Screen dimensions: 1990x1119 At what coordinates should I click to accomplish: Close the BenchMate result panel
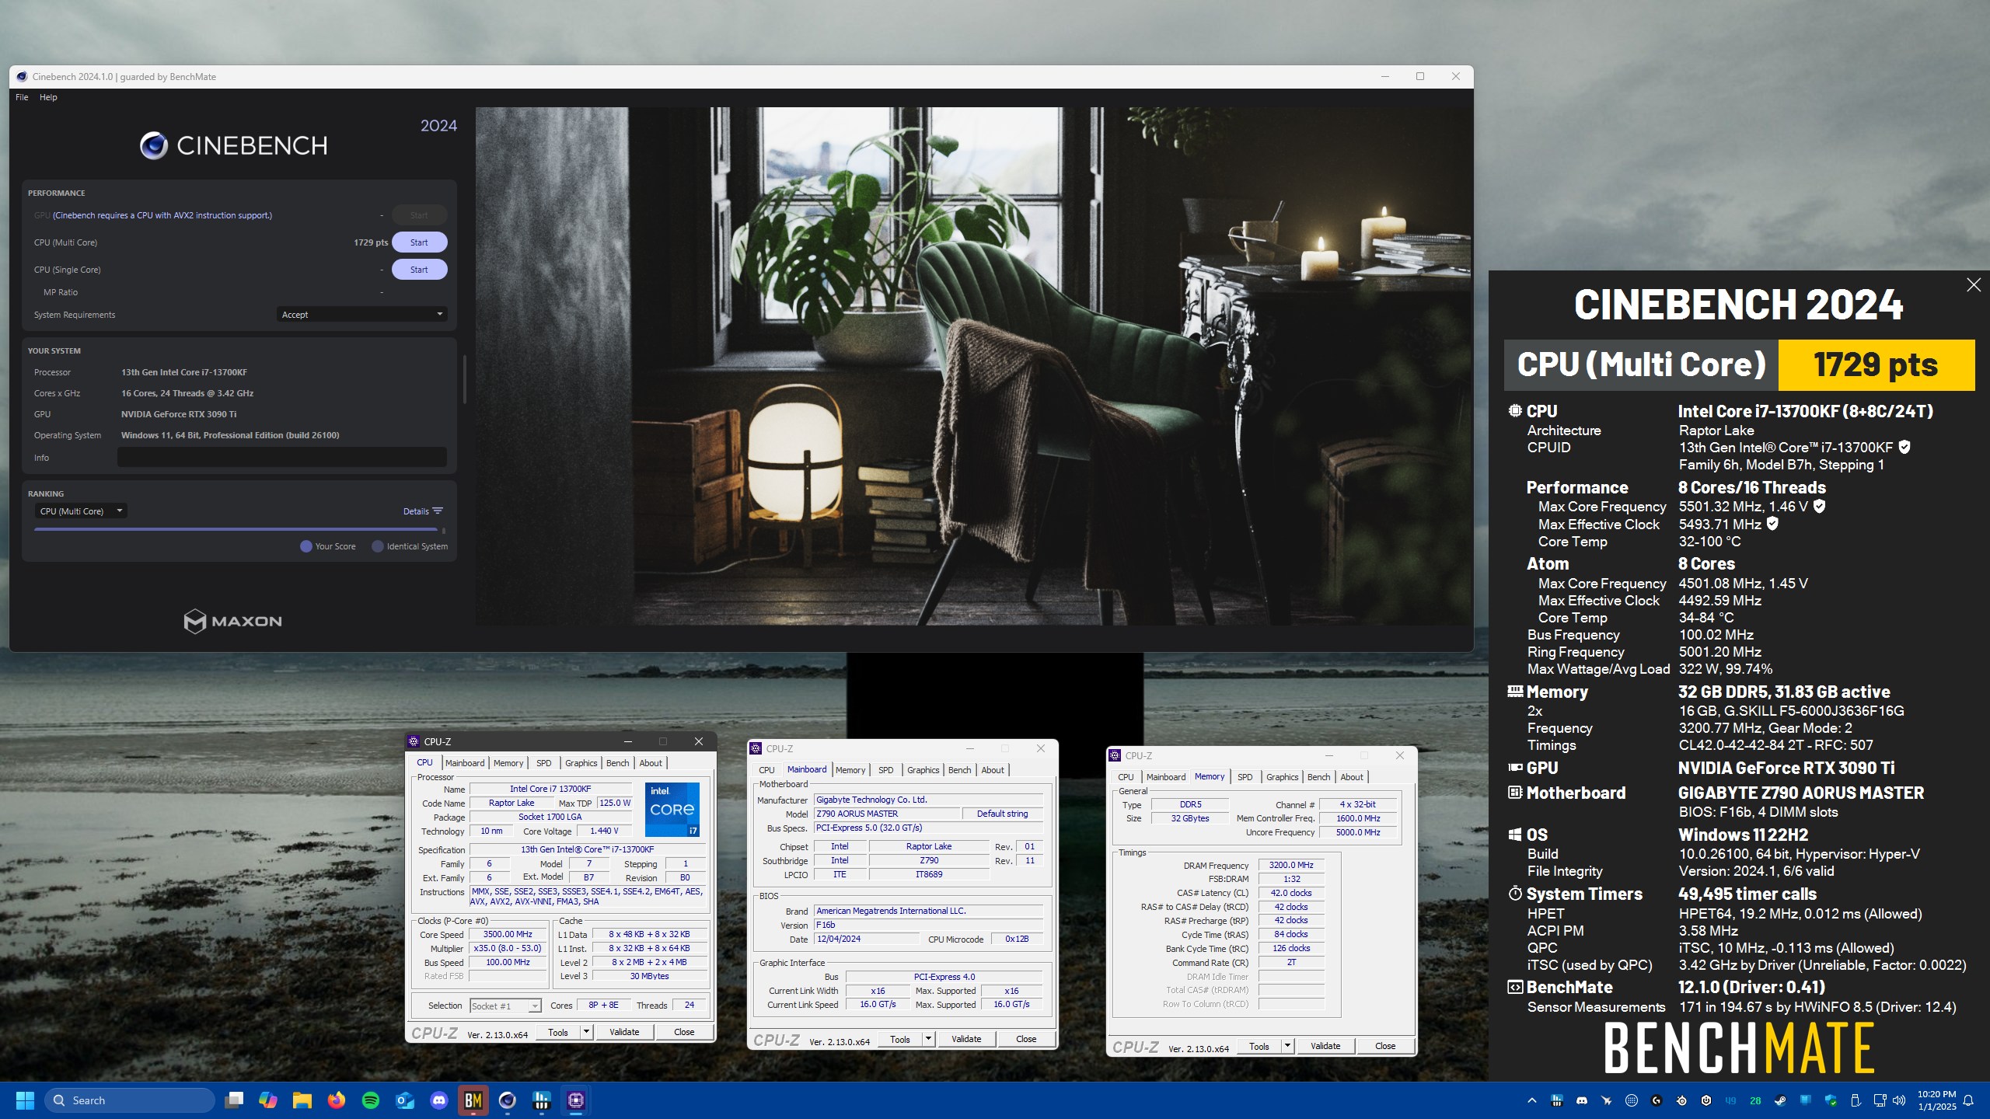click(x=1974, y=285)
